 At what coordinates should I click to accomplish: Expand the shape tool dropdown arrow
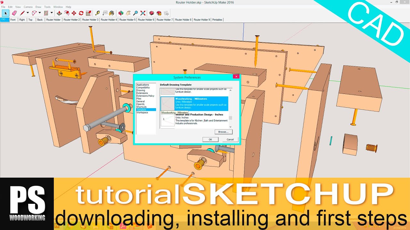(x=52, y=13)
